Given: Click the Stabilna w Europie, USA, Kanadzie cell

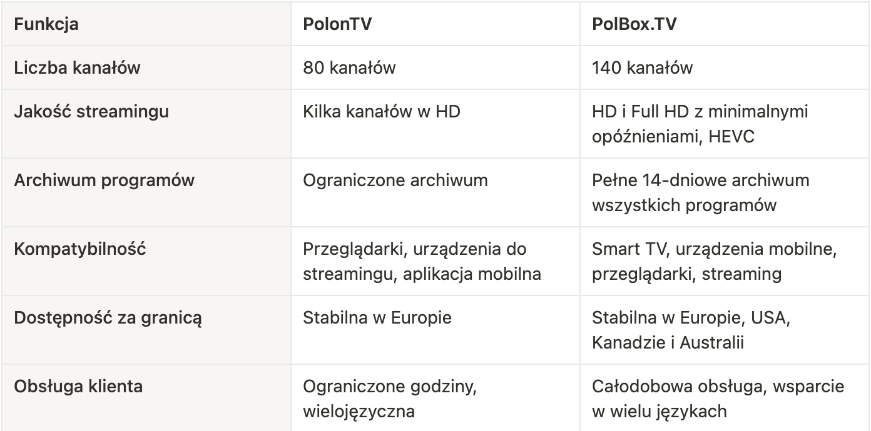Looking at the screenshot, I should (x=691, y=330).
